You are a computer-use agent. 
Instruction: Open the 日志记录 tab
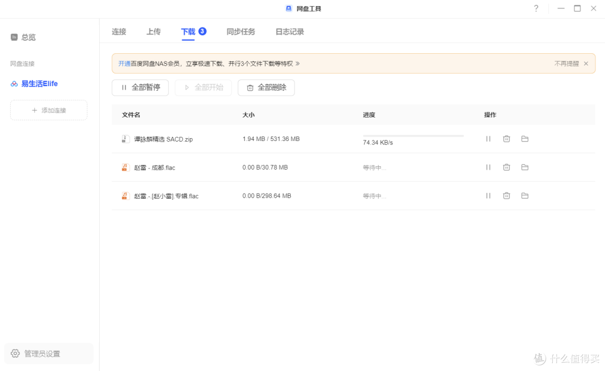290,31
